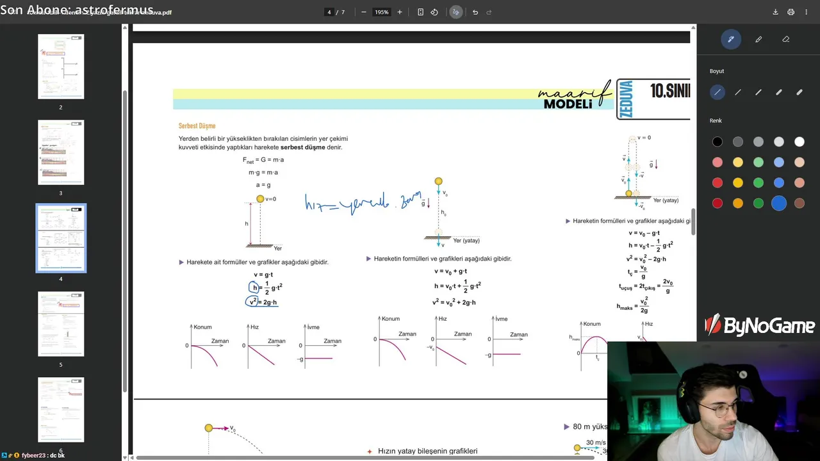Image resolution: width=820 pixels, height=461 pixels.
Task: Open page 5 thumbnail
Action: tap(61, 324)
